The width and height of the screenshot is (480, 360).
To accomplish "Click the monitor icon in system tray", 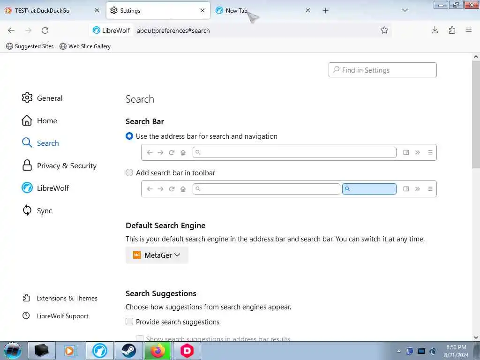I will click(421, 351).
